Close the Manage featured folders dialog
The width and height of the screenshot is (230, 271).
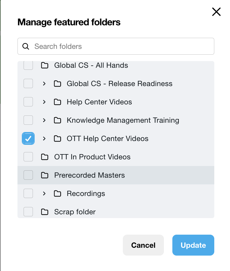click(x=216, y=12)
